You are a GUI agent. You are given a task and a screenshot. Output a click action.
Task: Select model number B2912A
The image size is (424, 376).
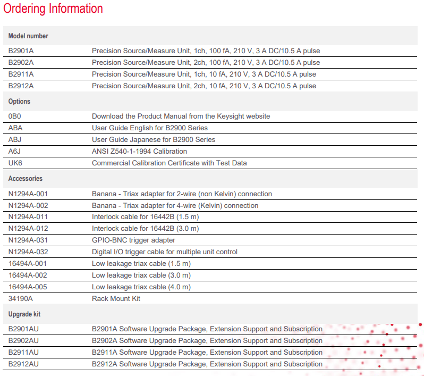click(21, 86)
